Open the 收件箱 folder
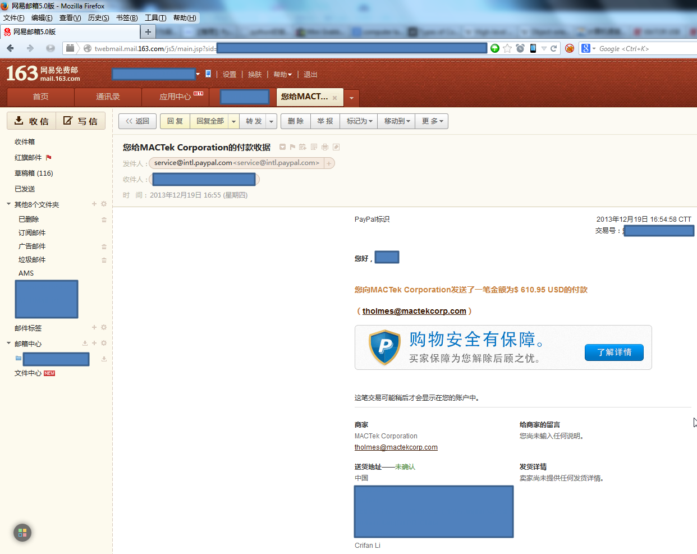The image size is (697, 554). coord(25,142)
